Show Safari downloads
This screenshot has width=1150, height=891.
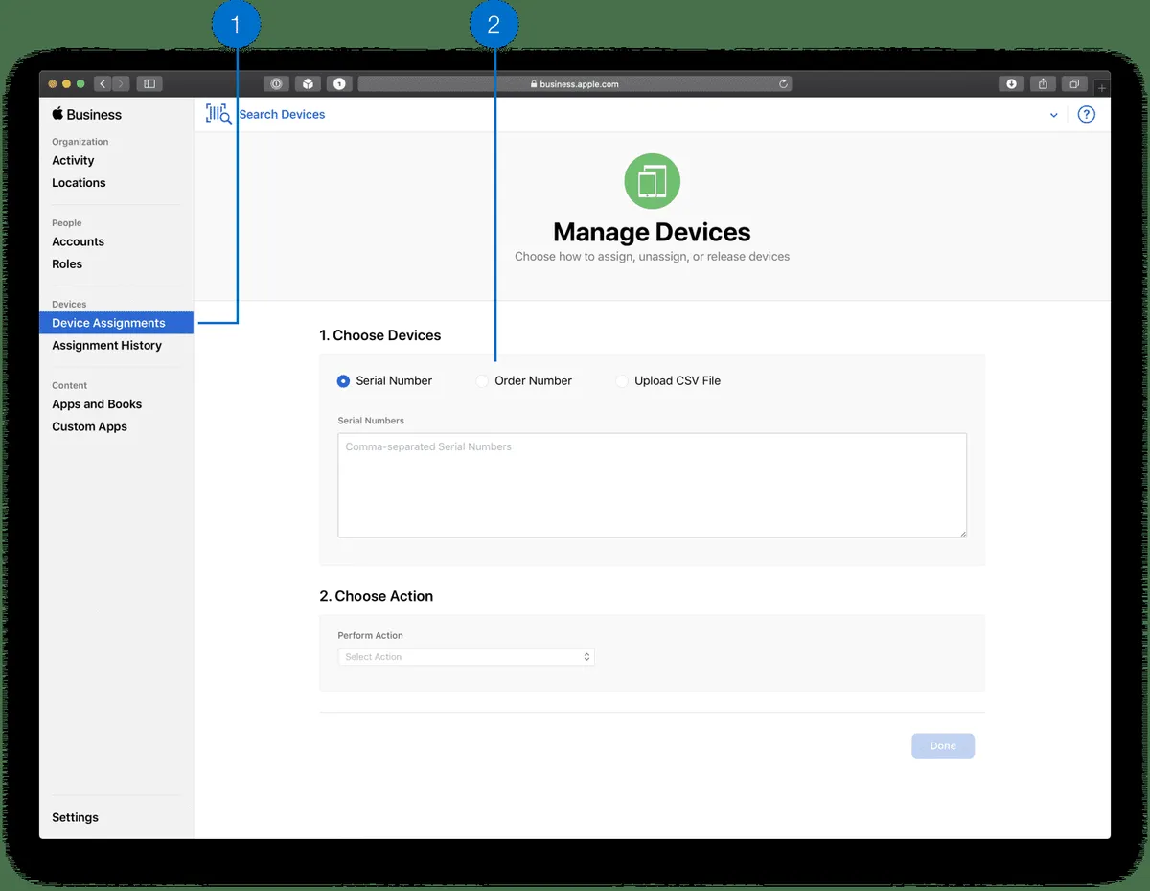click(x=1011, y=84)
